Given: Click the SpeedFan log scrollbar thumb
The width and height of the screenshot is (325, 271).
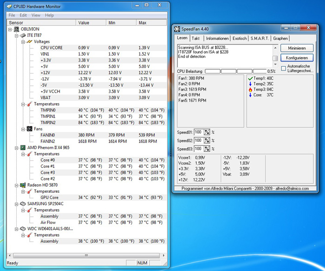Looking at the screenshot, I should tap(275, 58).
